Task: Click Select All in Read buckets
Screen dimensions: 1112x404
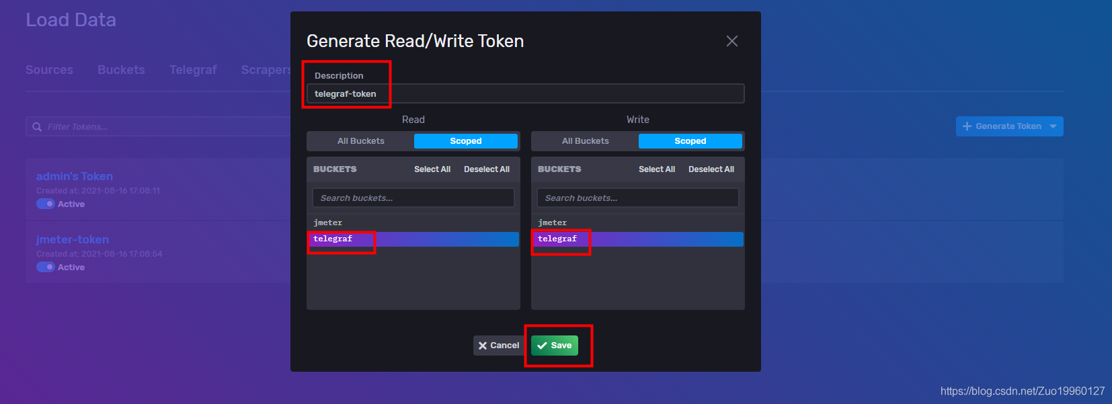Action: pos(432,169)
